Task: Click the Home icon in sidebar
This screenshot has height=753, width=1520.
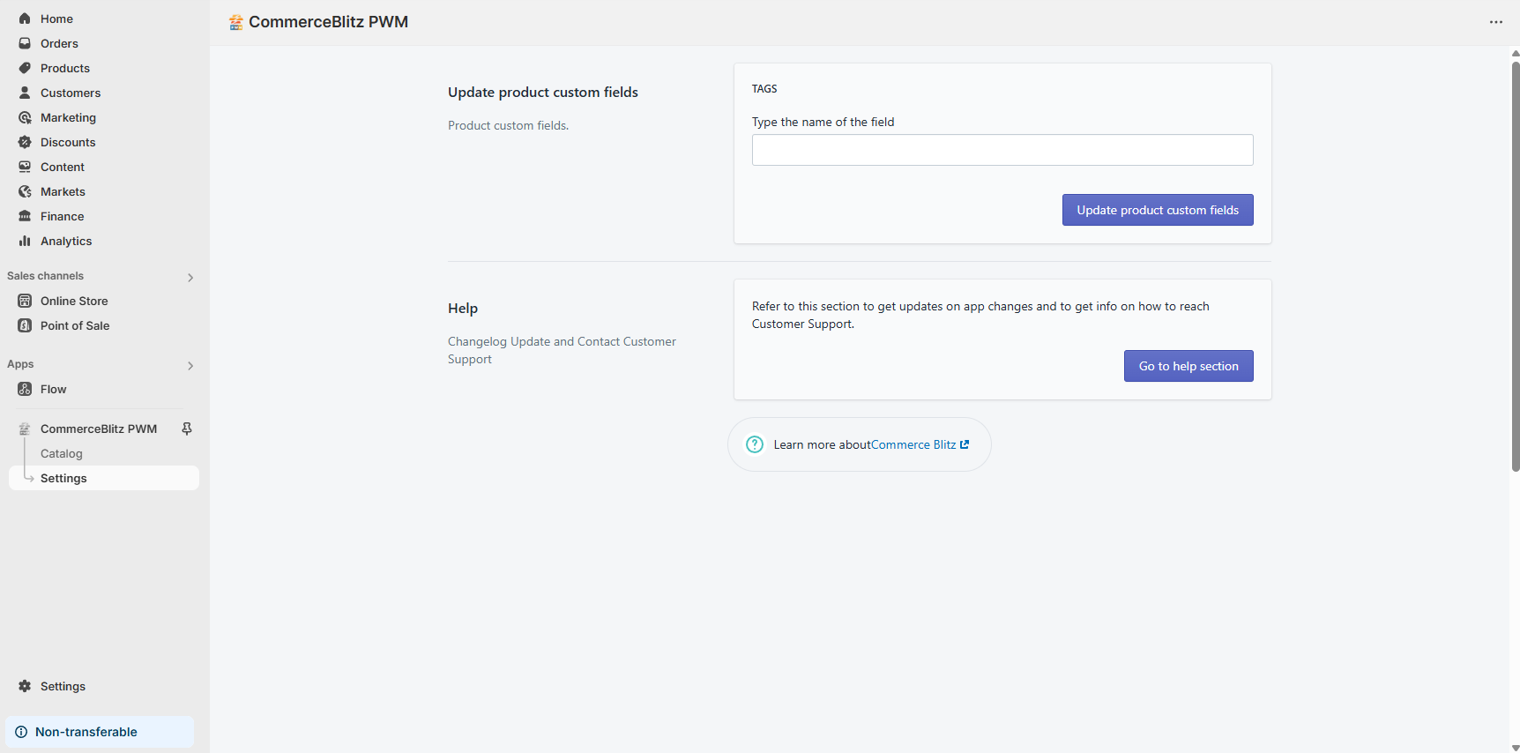Action: 25,19
